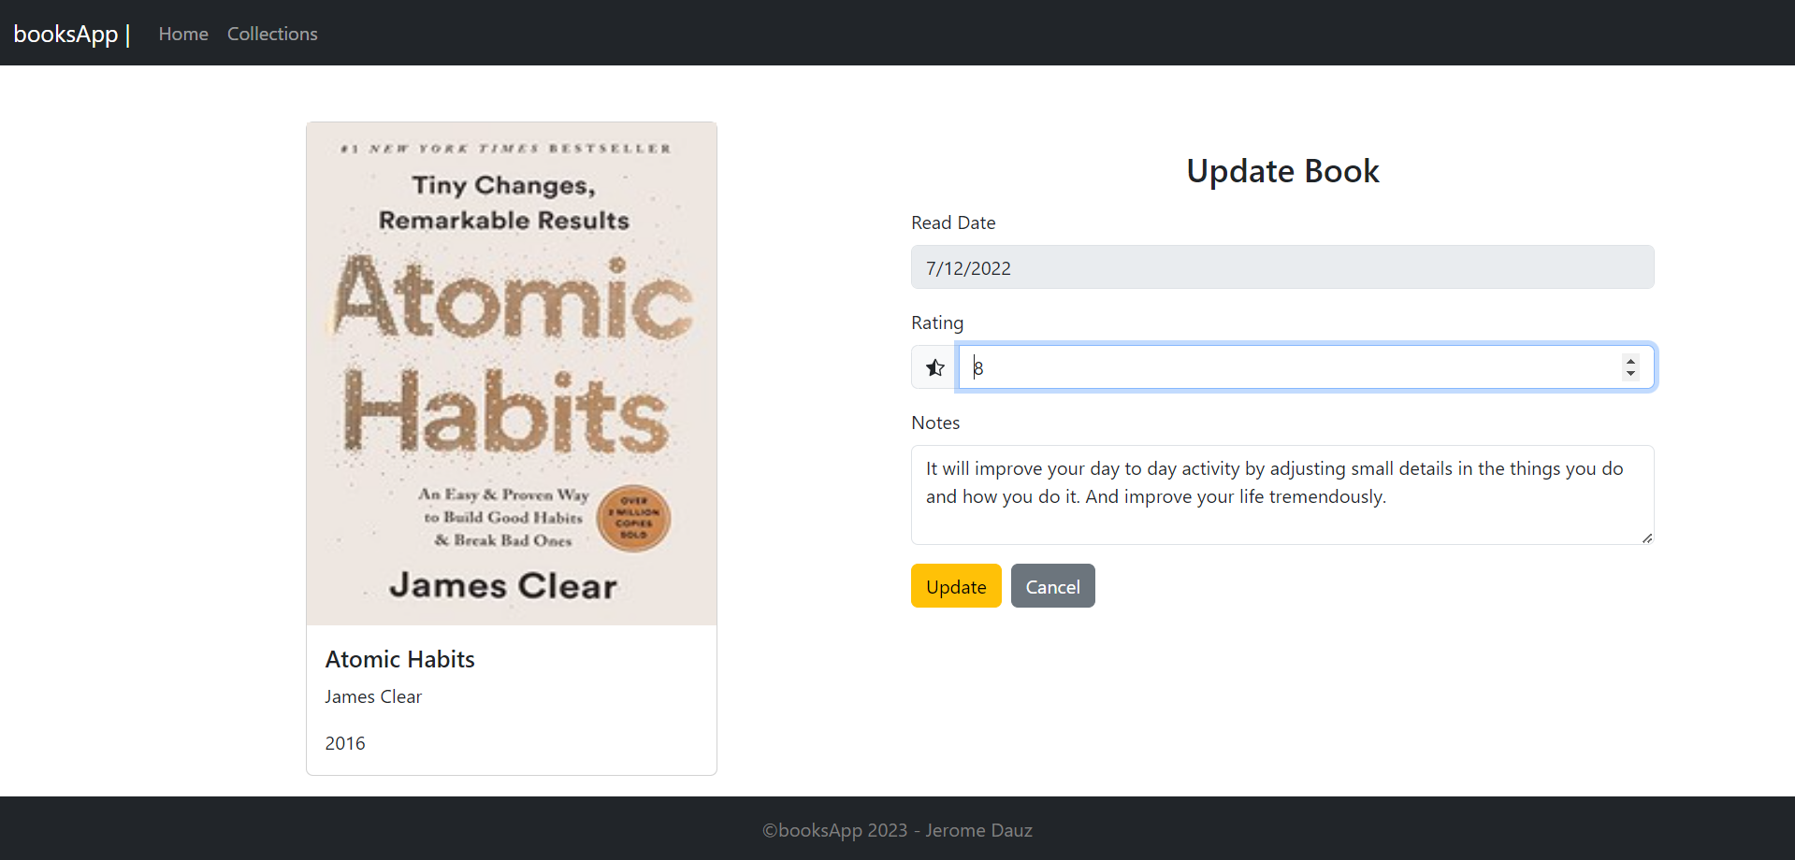This screenshot has width=1795, height=860.
Task: Click the Read Date label
Action: pos(953,222)
